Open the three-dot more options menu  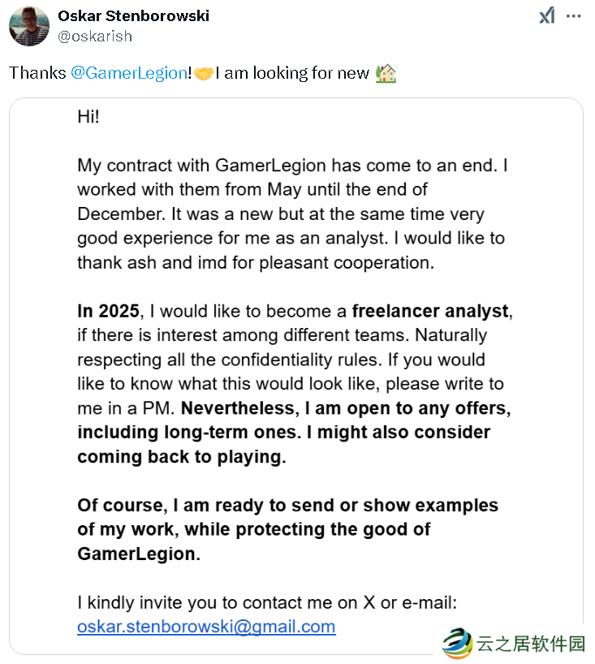point(573,15)
